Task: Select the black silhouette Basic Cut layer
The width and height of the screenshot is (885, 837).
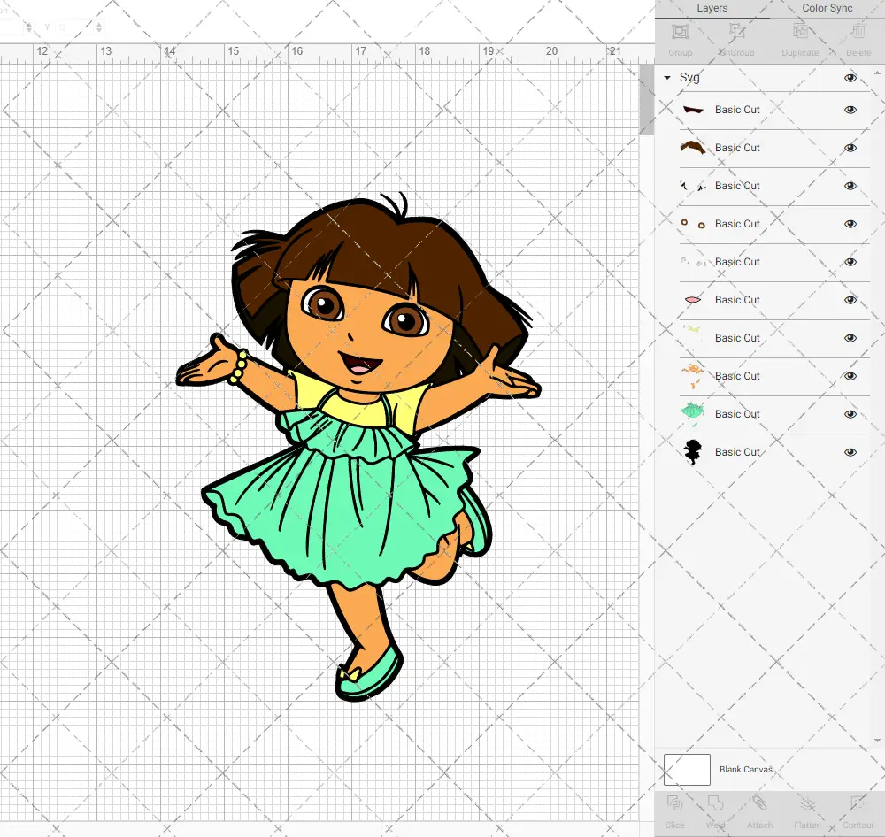Action: tap(774, 452)
